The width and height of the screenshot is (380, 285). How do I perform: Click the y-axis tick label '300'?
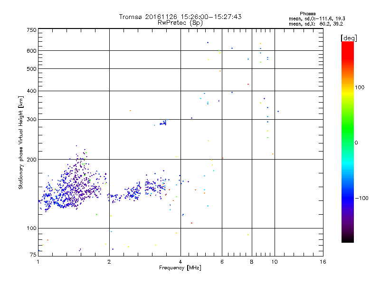pos(31,120)
